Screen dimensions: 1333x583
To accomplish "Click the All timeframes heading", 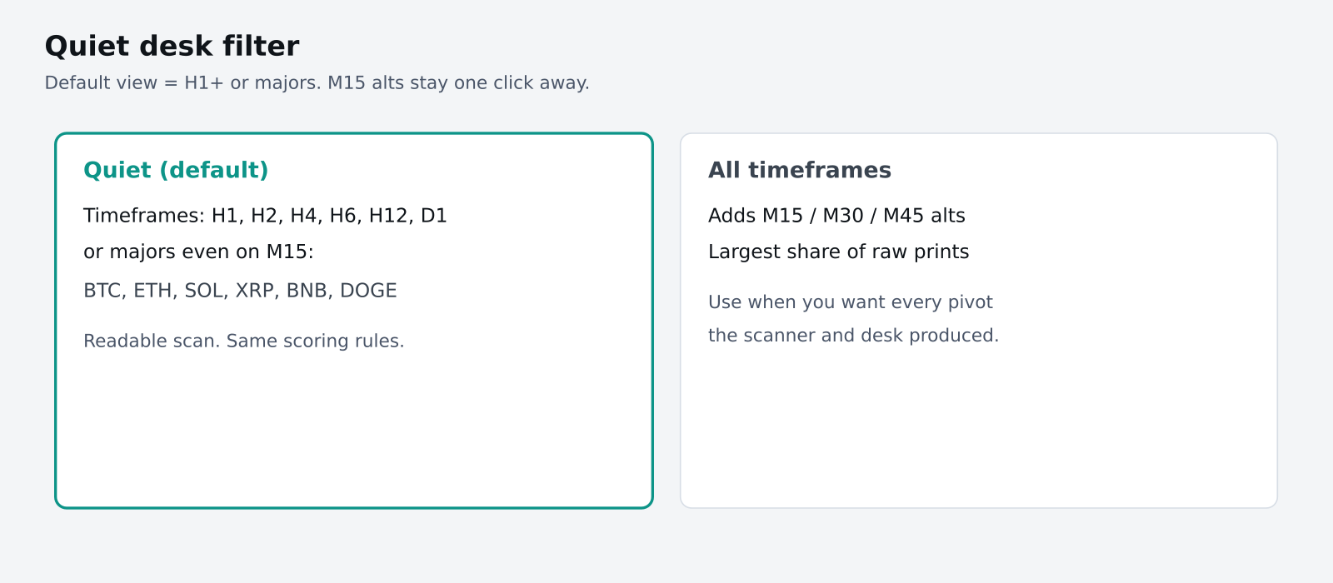I will click(800, 170).
